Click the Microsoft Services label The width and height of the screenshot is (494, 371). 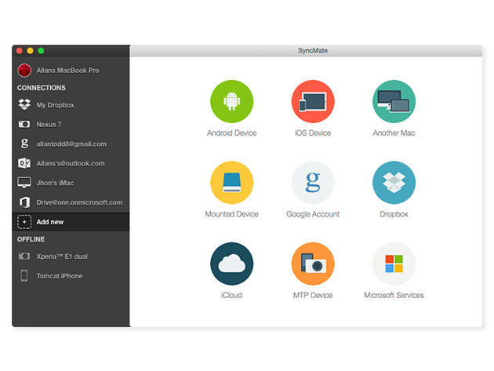pyautogui.click(x=394, y=296)
